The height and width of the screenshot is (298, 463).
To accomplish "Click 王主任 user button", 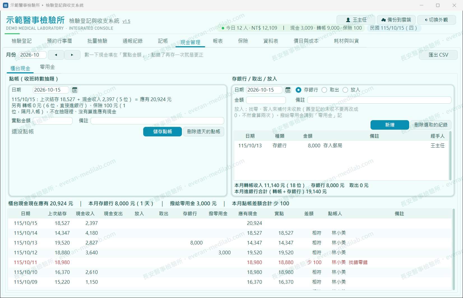I will [356, 20].
